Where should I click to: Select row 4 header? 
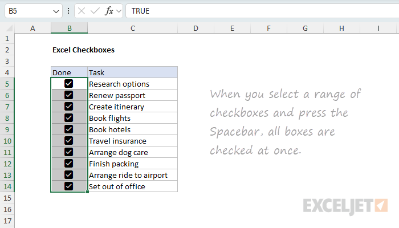[7, 72]
